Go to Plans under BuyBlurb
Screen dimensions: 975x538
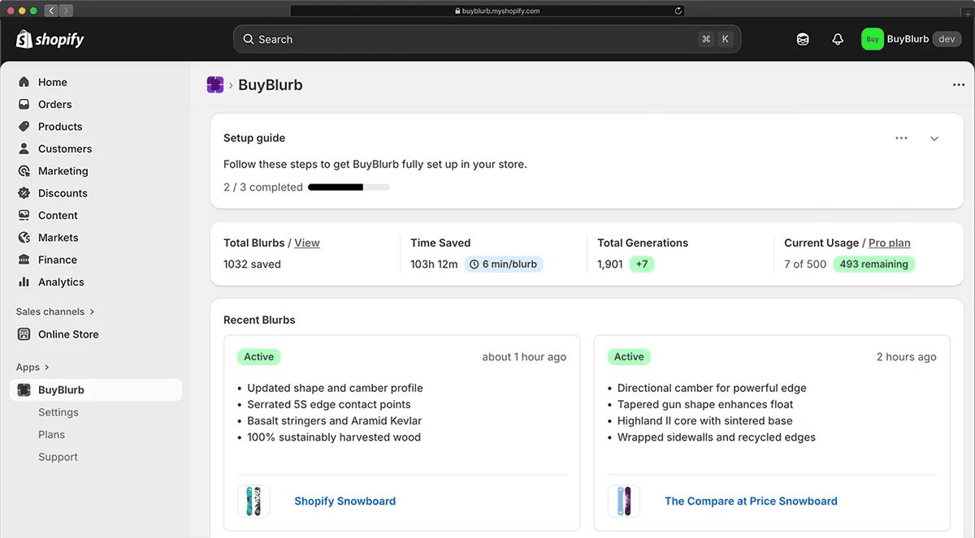pos(51,434)
